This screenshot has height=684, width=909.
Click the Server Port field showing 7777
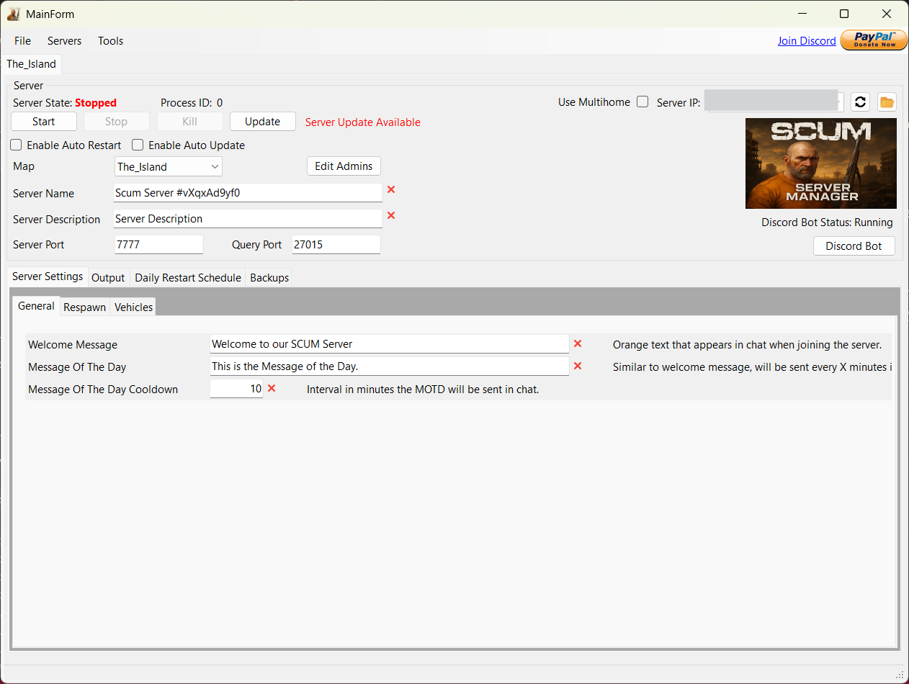click(158, 245)
